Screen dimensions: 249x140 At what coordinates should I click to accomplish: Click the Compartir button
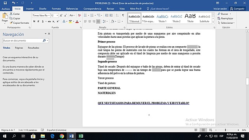click(x=237, y=9)
